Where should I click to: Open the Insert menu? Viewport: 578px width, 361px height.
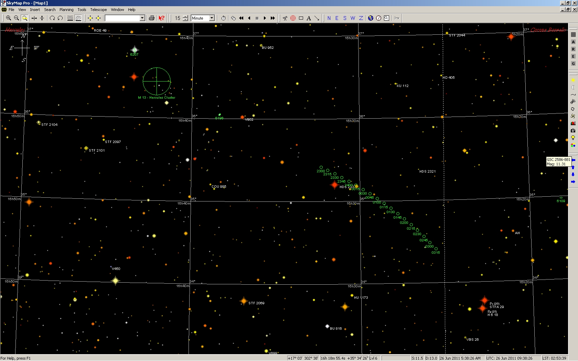35,10
